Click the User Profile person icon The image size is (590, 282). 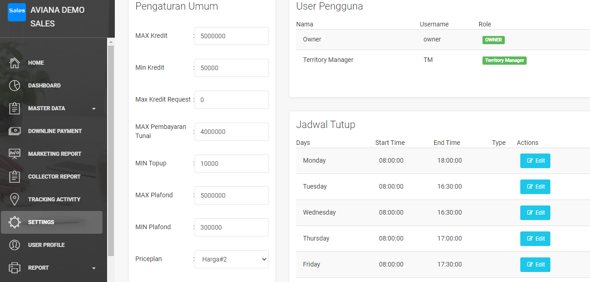tap(15, 245)
